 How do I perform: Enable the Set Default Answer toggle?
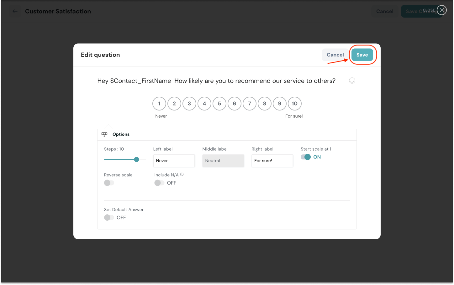click(109, 218)
